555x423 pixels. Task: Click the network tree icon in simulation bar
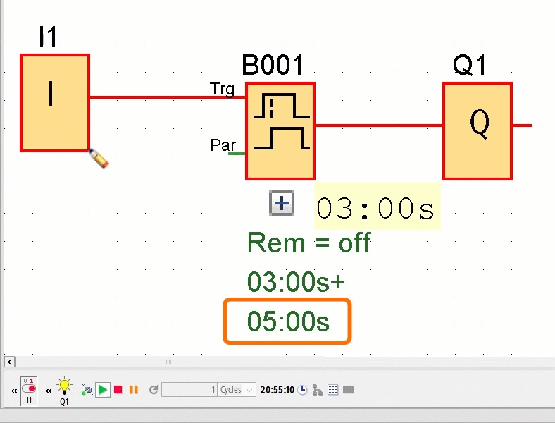(318, 390)
